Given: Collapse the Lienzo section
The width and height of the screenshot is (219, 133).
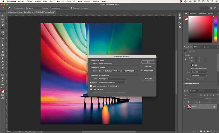Looking at the screenshot, I should click(184, 55).
